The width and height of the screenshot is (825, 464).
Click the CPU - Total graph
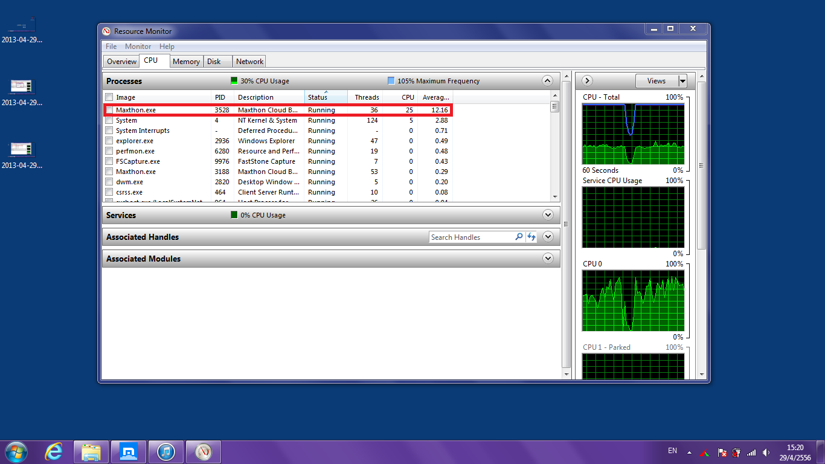click(633, 134)
